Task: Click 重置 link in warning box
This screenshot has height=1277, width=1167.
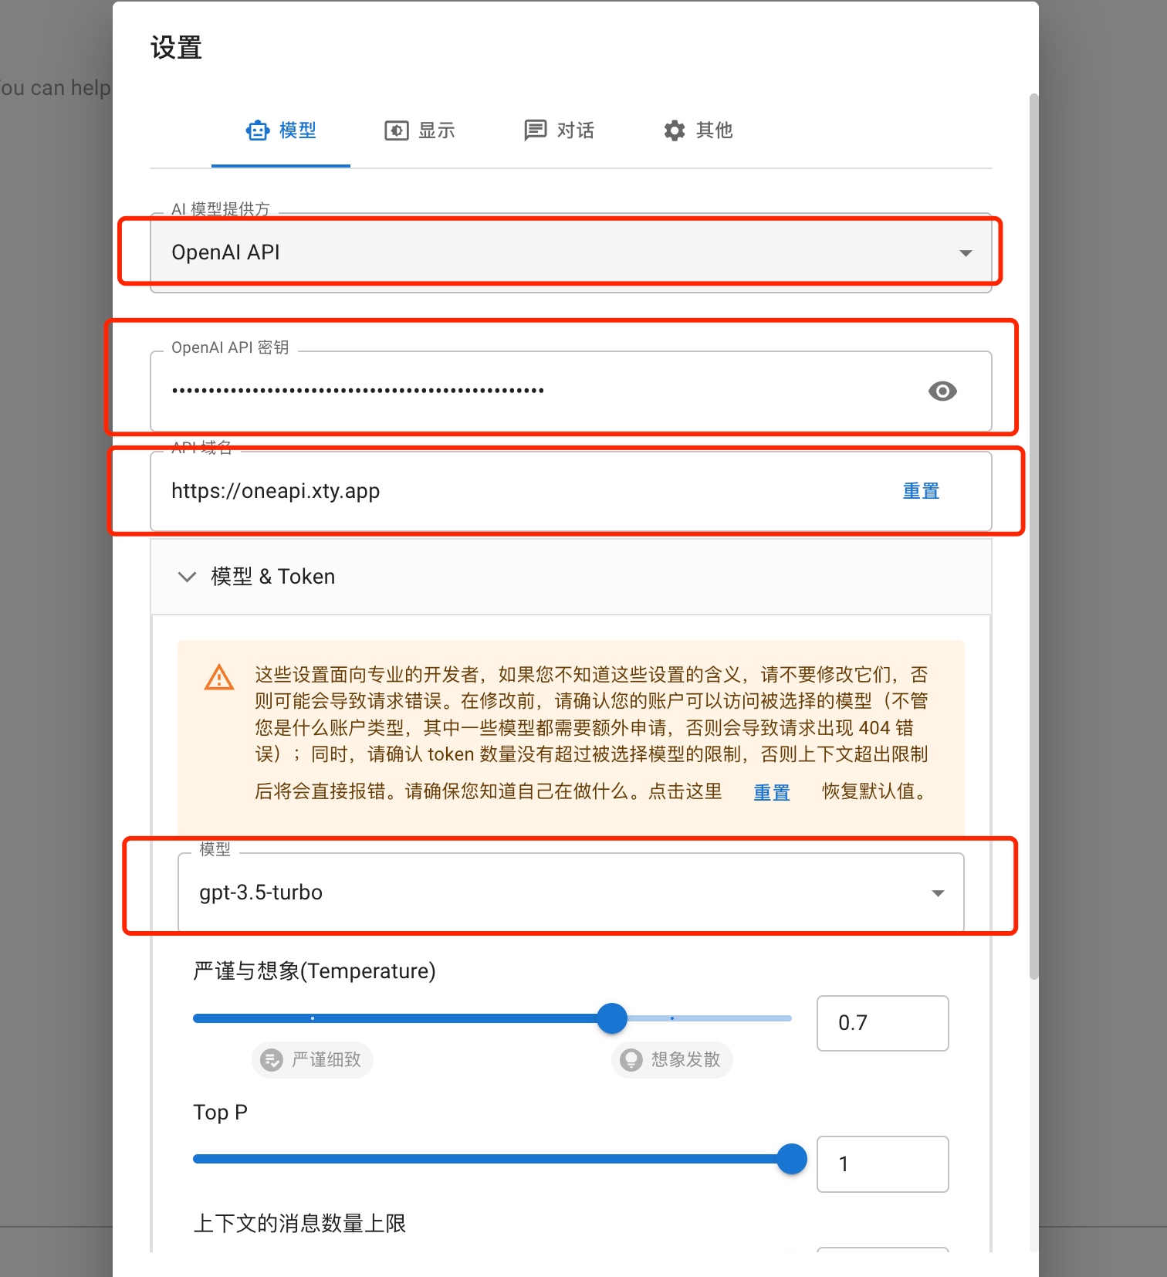Action: (771, 792)
